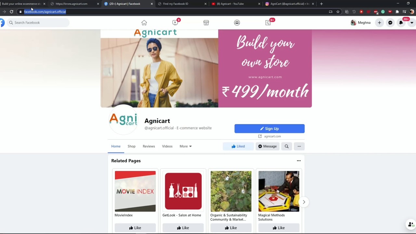Open the GetLook - Salon at Home thumbnail
The height and width of the screenshot is (234, 416).
point(183,191)
